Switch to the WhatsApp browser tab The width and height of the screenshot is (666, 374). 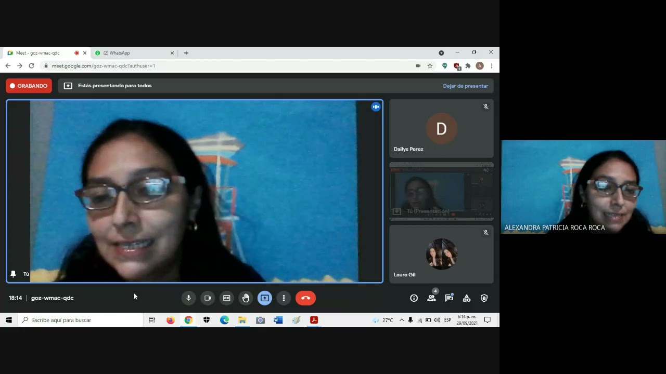point(134,53)
